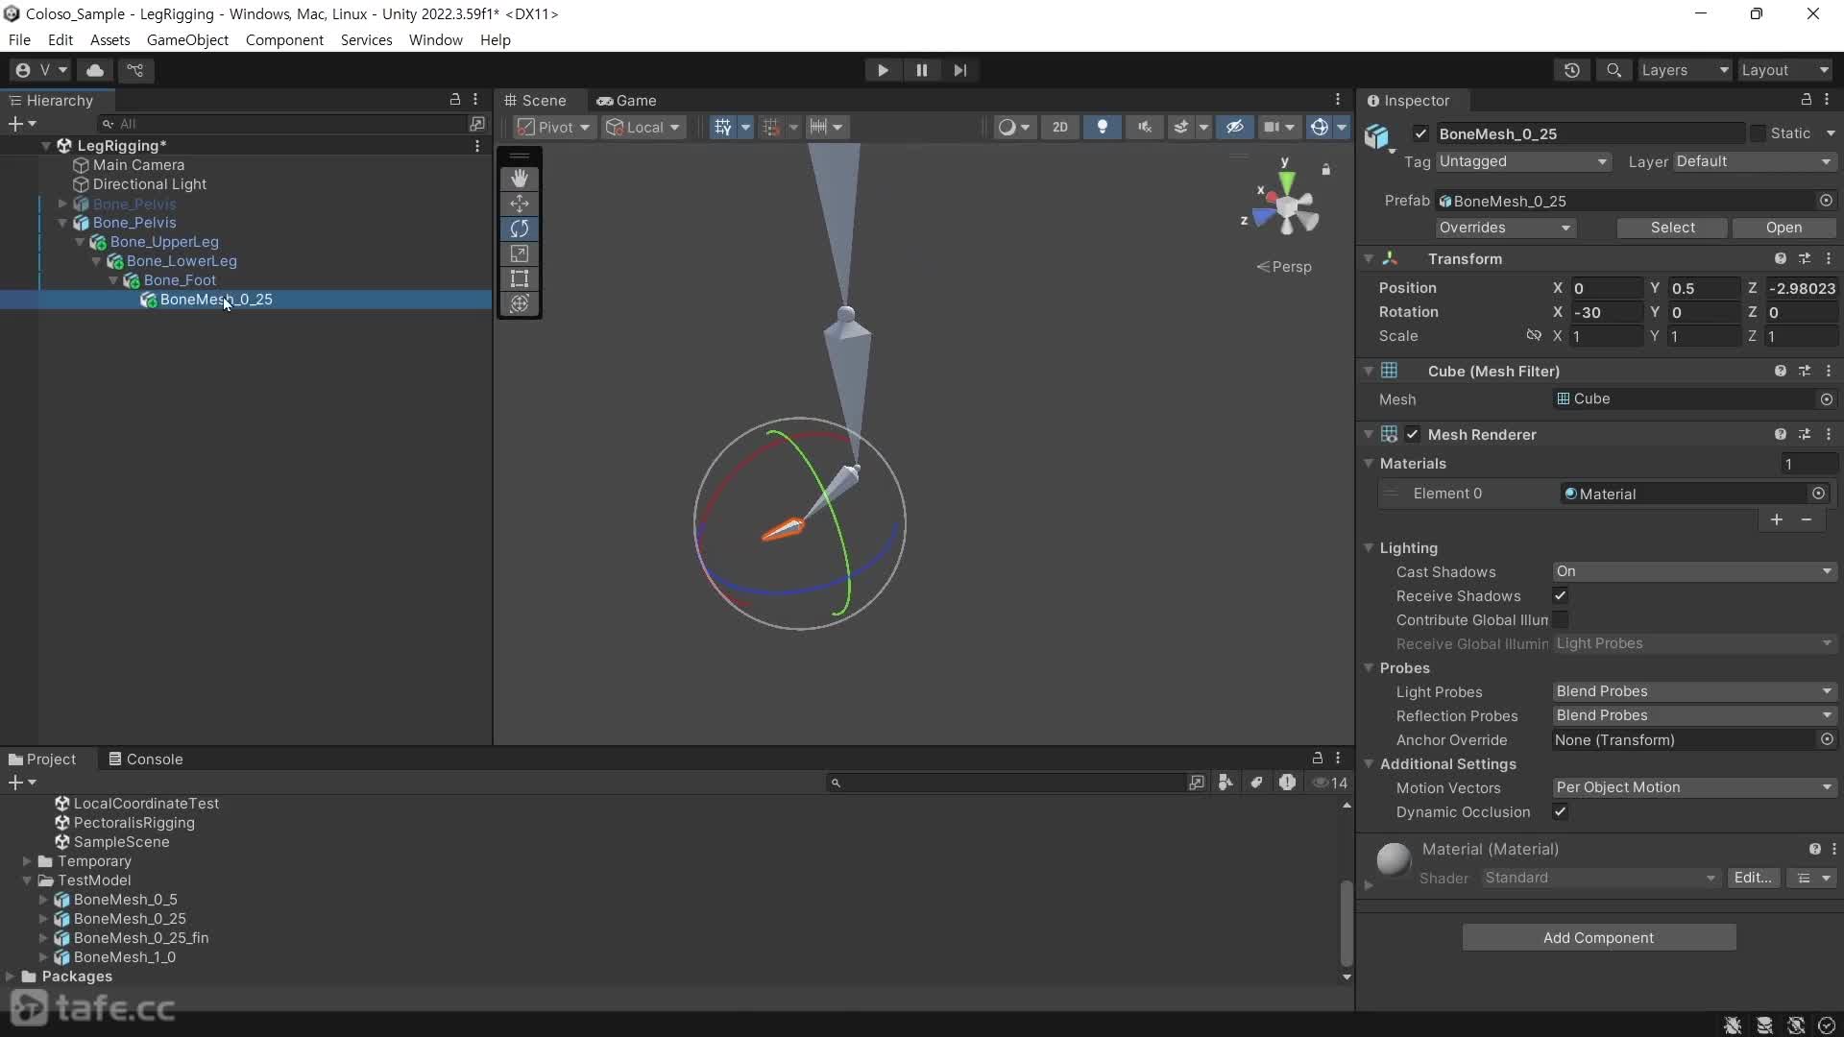The width and height of the screenshot is (1844, 1037).
Task: Toggle scene lighting bulb icon
Action: tap(1103, 127)
